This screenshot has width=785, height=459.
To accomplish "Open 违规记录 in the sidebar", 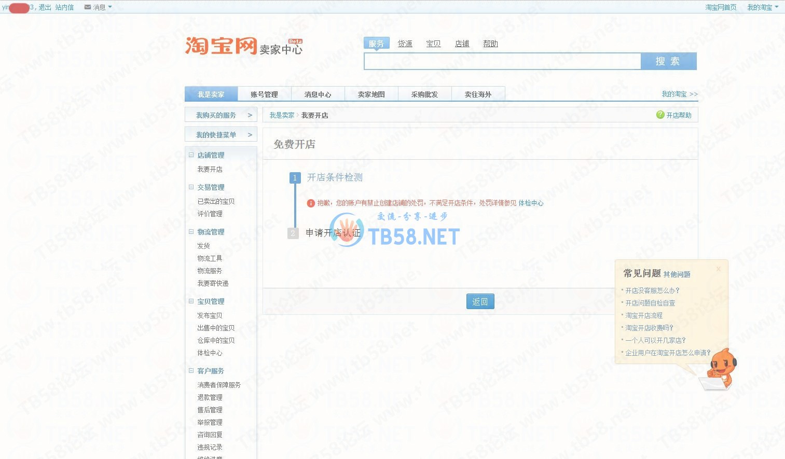I will pos(210,447).
